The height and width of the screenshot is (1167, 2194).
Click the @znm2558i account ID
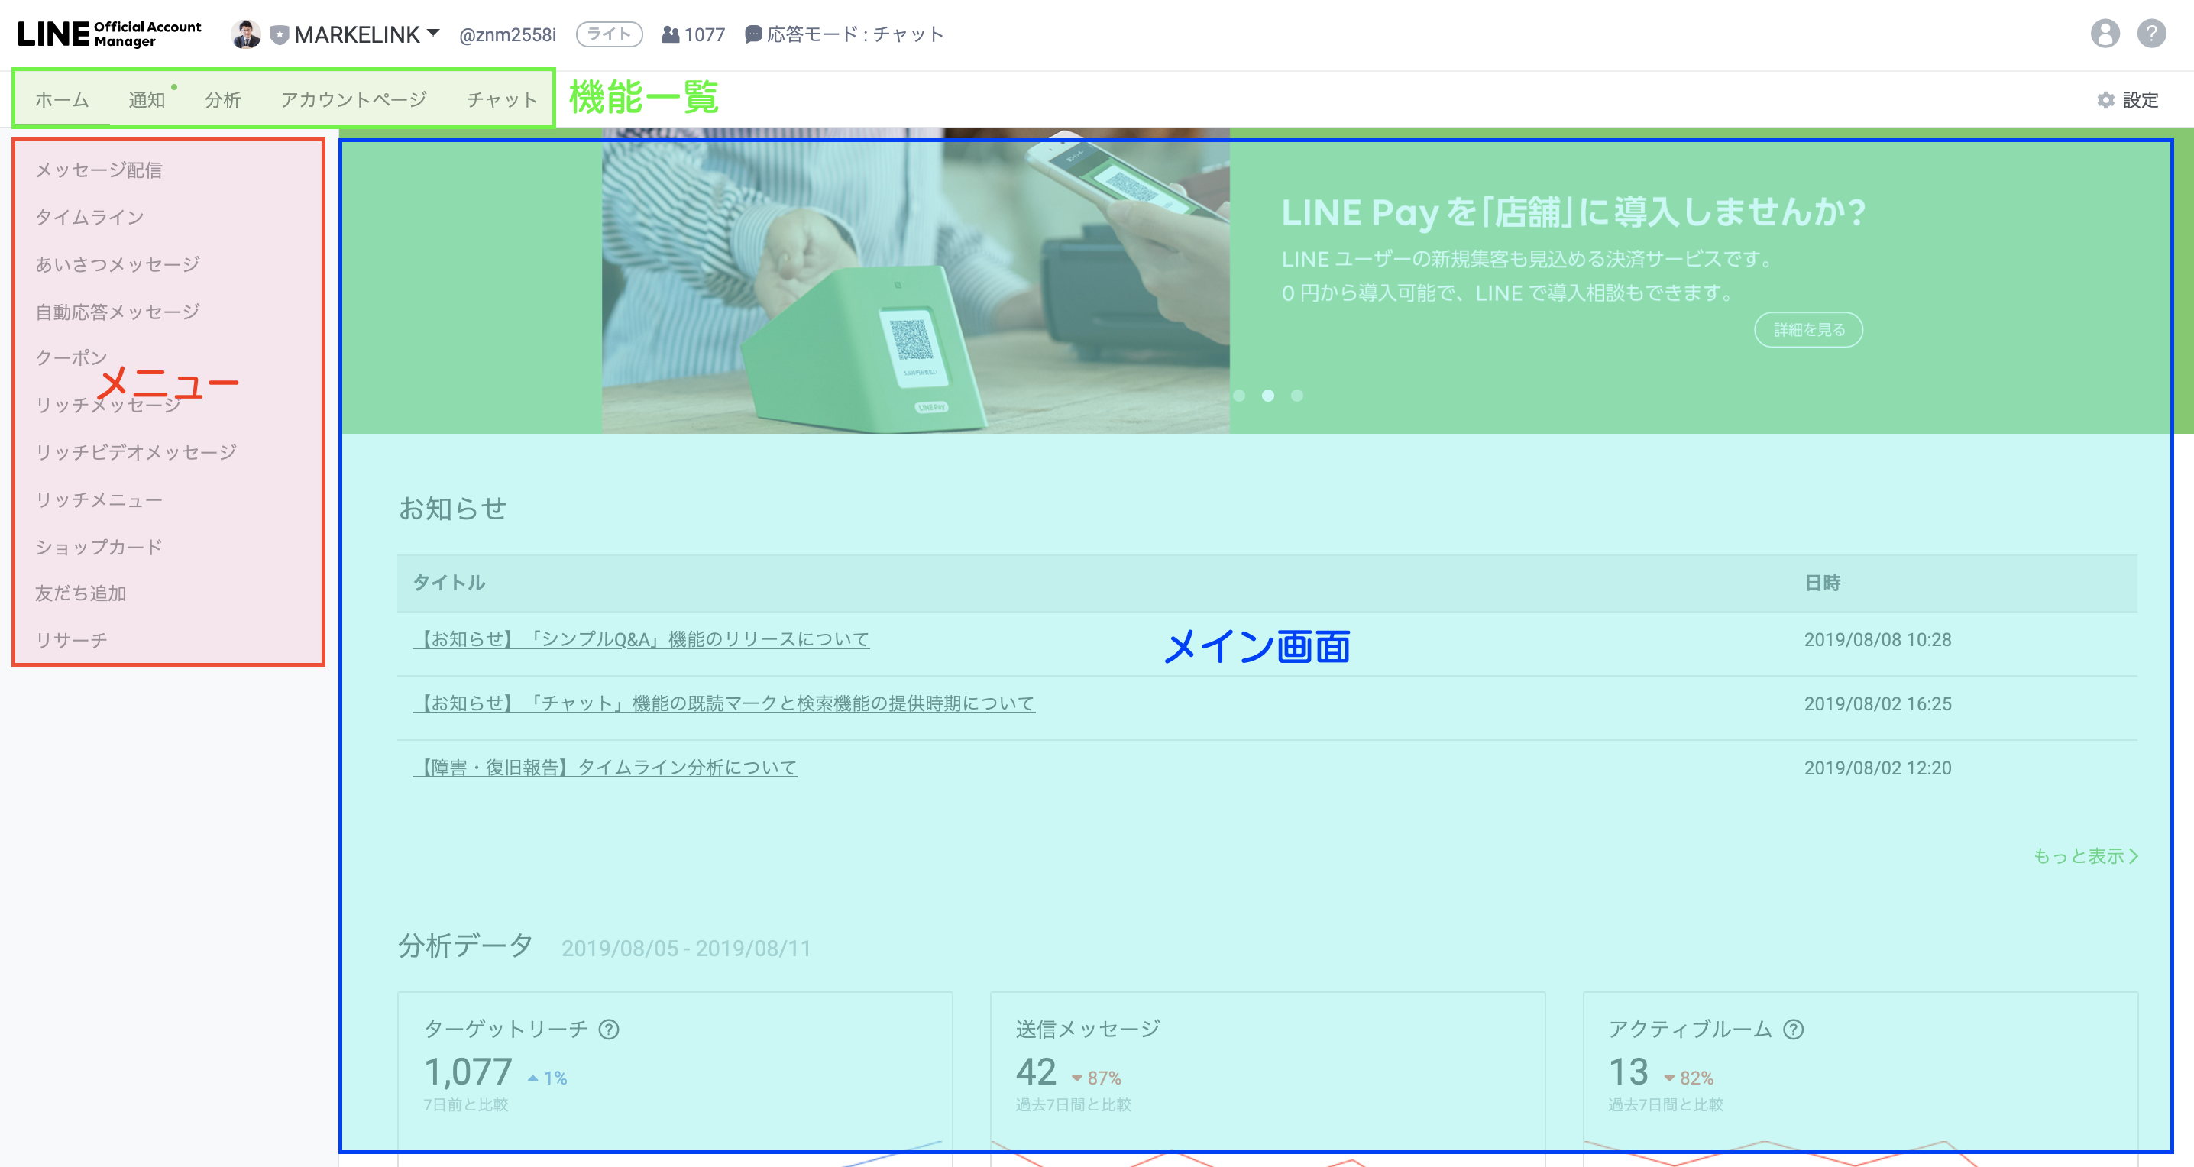tap(507, 35)
